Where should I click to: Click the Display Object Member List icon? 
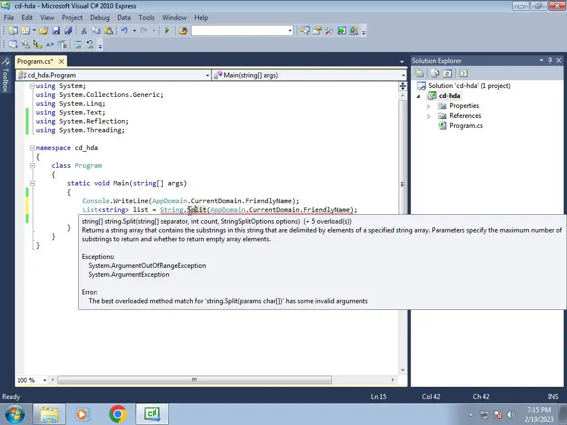coord(13,44)
